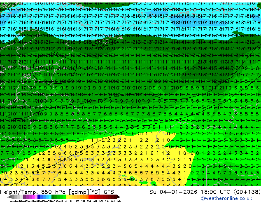This screenshot has width=261, height=202.
Task: Click the legend value 24
Action: [89, 201]
